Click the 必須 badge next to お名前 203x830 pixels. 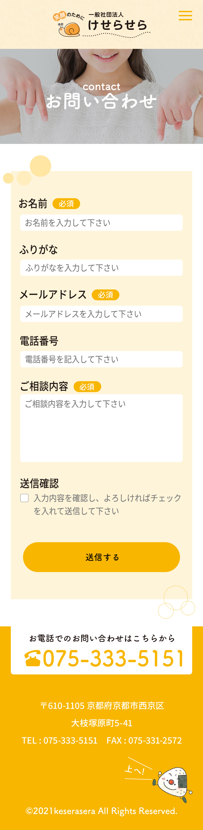click(x=66, y=204)
